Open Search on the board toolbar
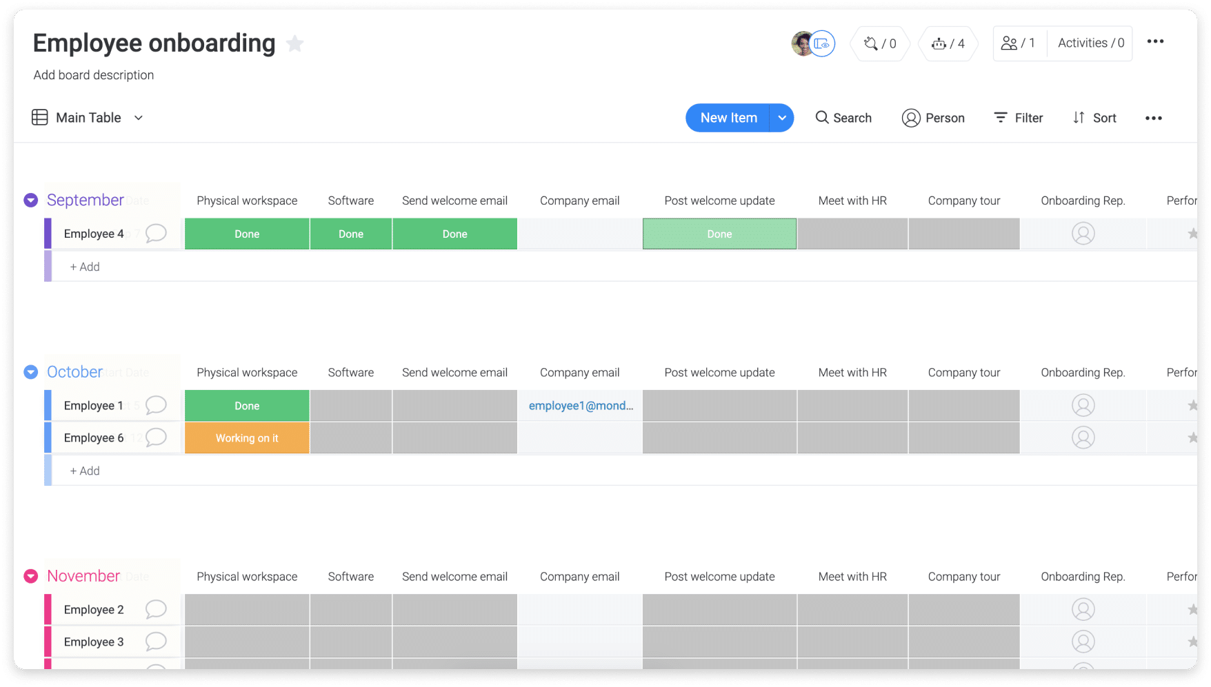The image size is (1211, 687). [x=843, y=118]
